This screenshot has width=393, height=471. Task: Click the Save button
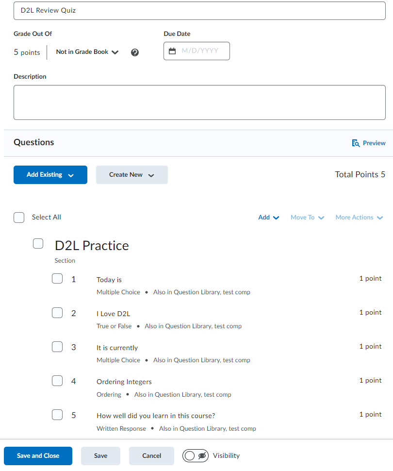point(101,456)
